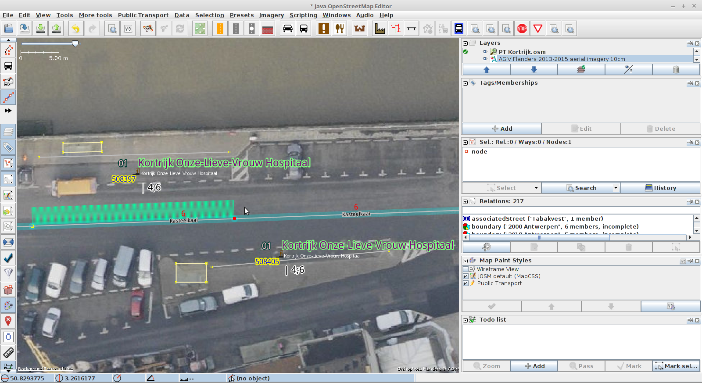Toggle the Measurement ruler sidebar button
Viewport: 702px width, 383px height.
(8, 353)
